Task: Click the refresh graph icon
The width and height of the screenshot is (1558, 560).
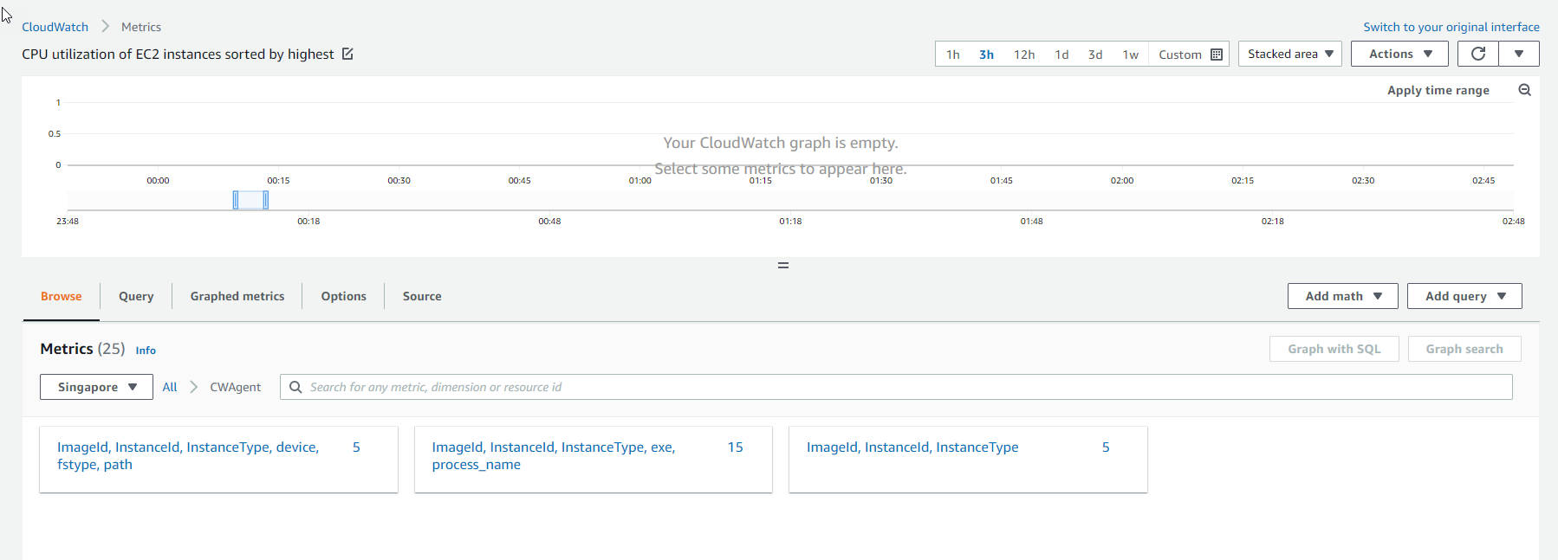Action: (1478, 54)
